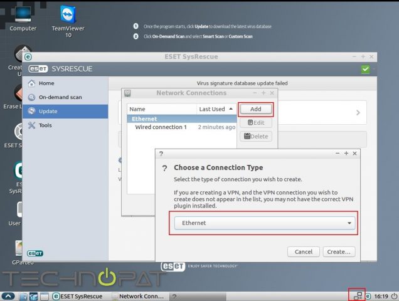Click the Edit button in Network Connections
The height and width of the screenshot is (301, 399).
pyautogui.click(x=256, y=123)
